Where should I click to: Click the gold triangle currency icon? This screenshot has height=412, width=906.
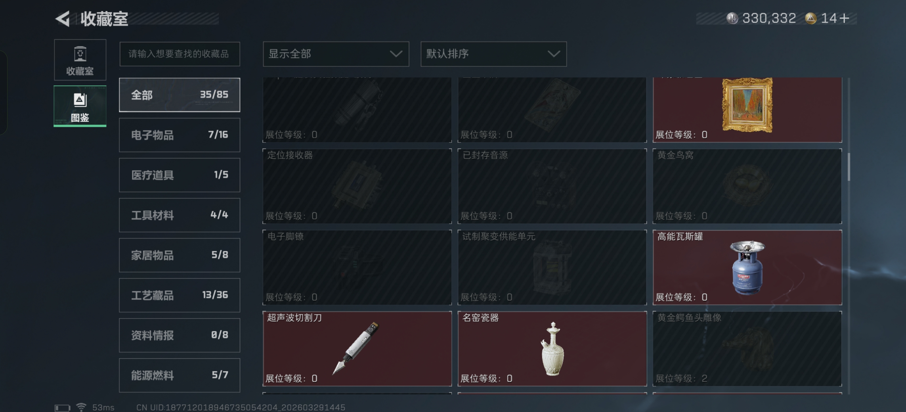point(811,18)
